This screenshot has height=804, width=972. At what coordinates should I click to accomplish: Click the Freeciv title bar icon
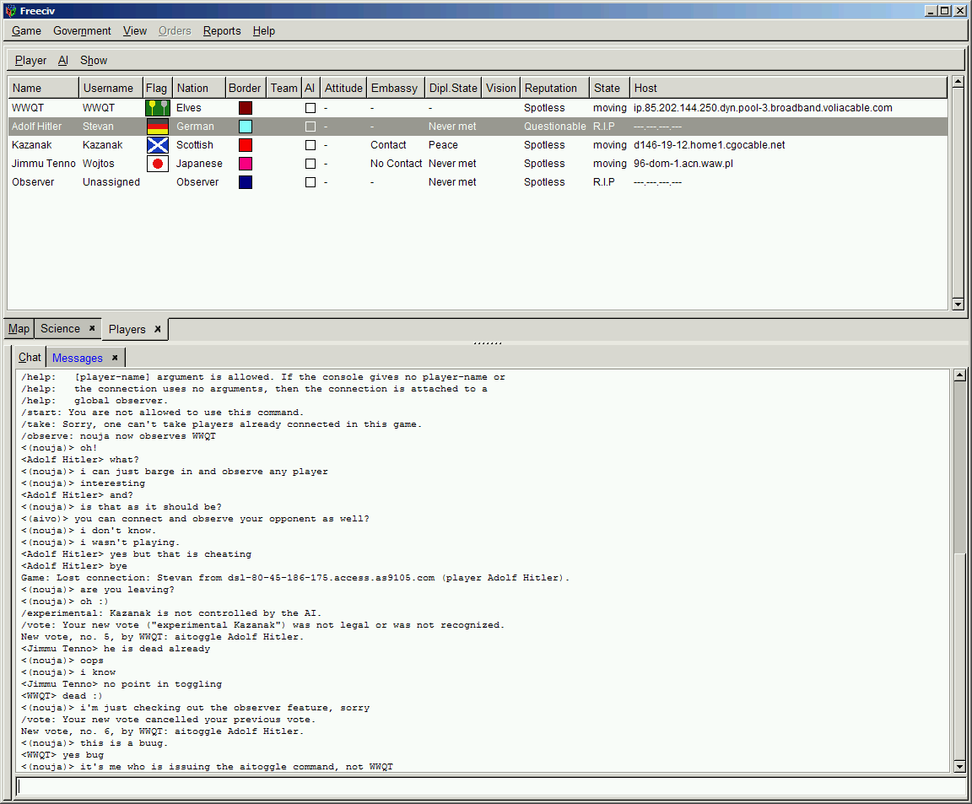pos(10,10)
